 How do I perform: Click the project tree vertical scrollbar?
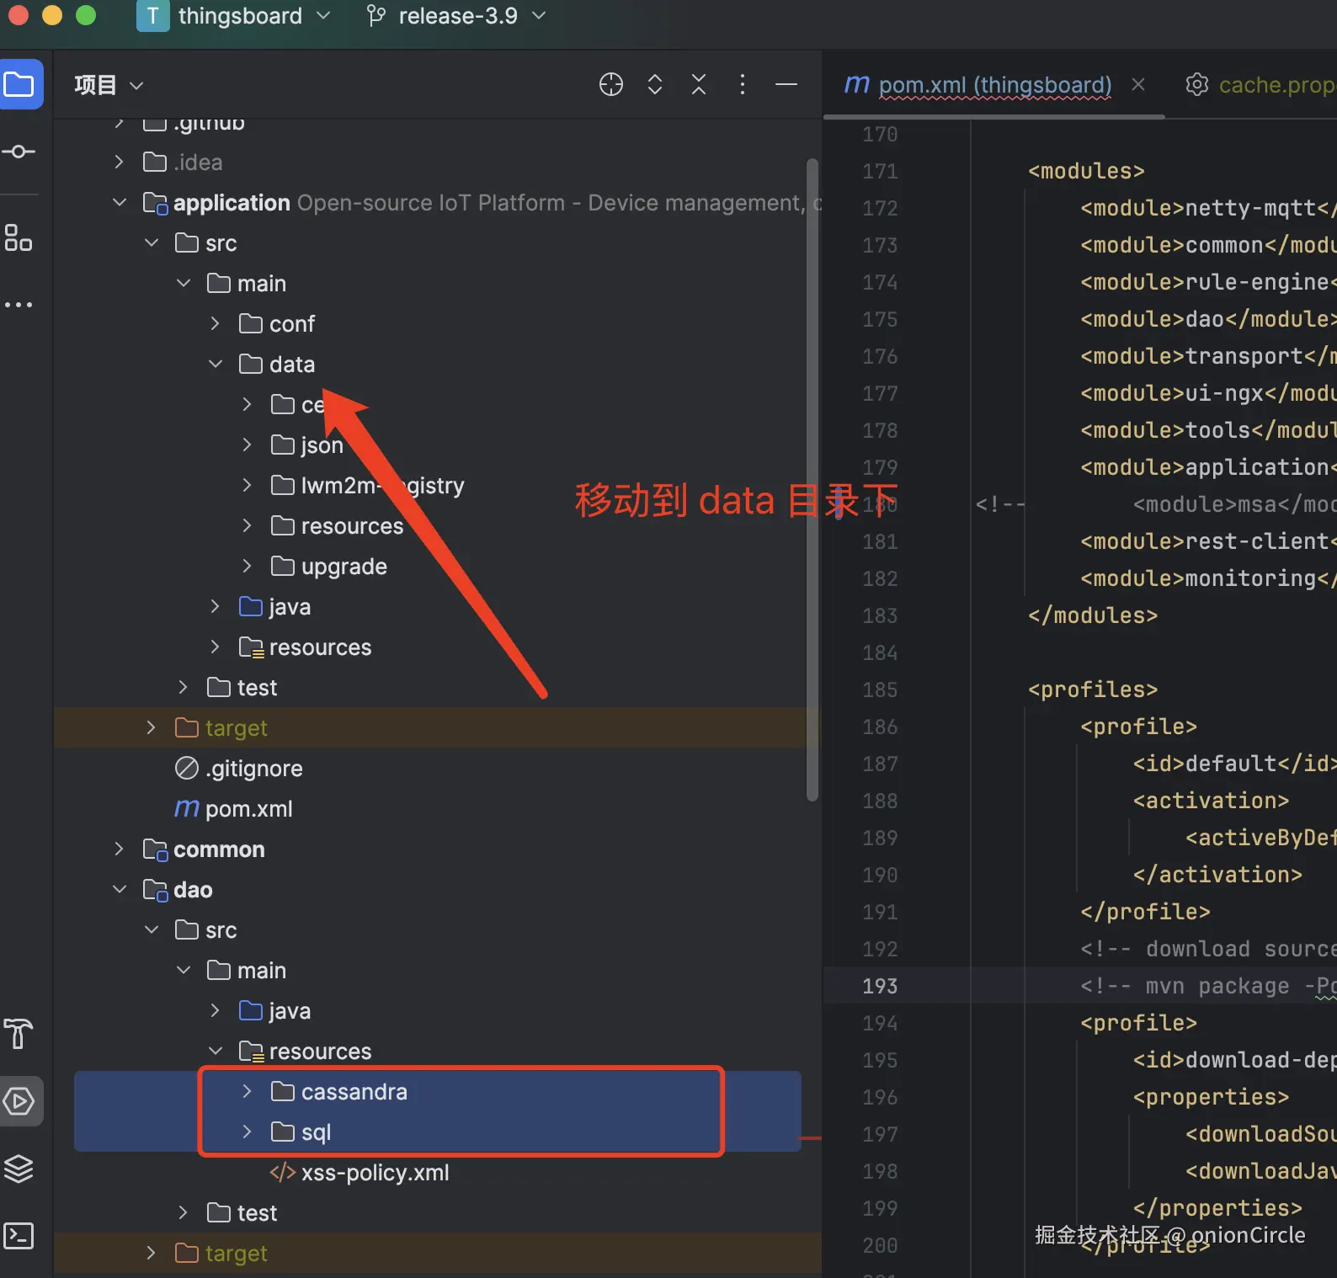812,480
